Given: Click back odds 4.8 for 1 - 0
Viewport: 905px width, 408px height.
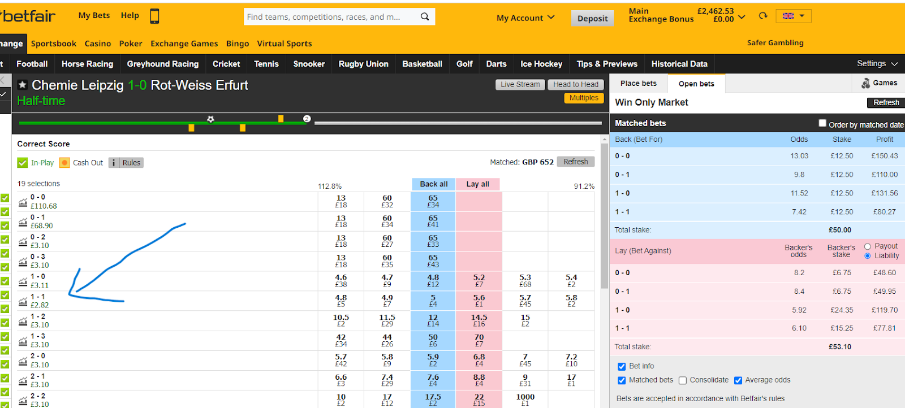Looking at the screenshot, I should [x=433, y=281].
